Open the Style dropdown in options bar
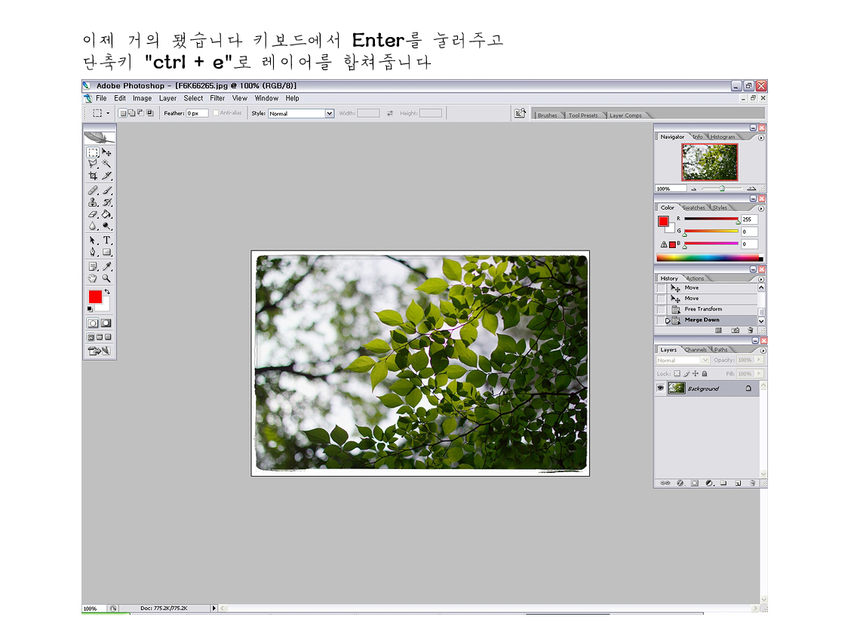 click(329, 113)
